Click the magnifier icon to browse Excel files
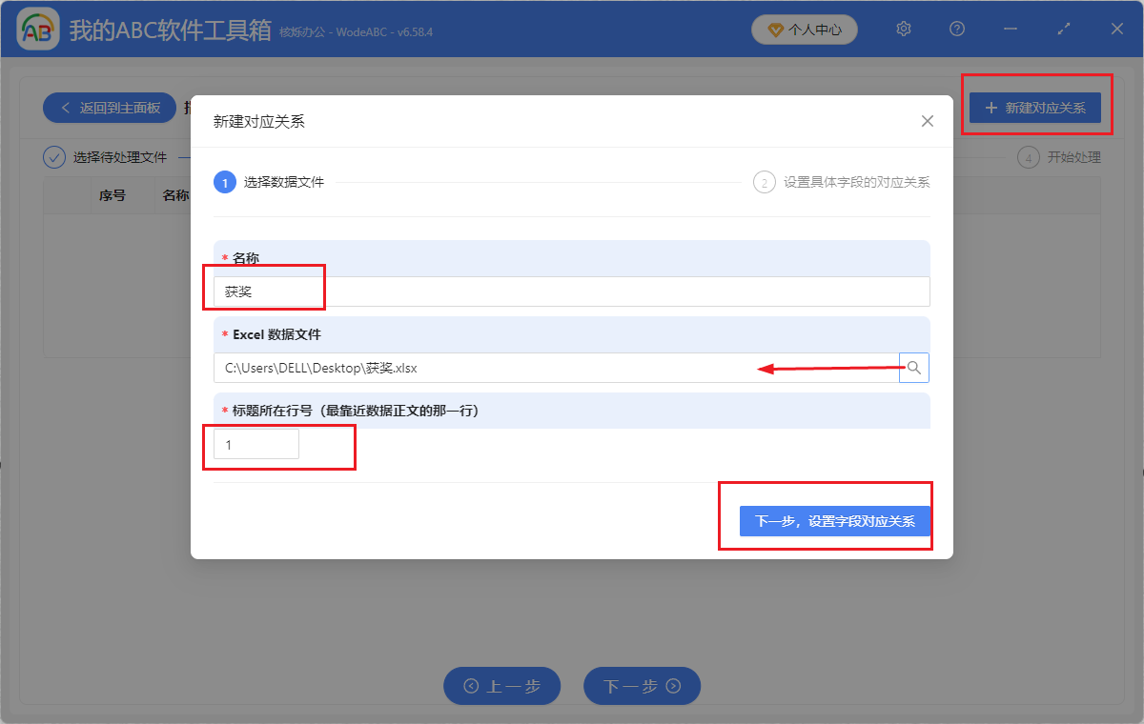The width and height of the screenshot is (1144, 724). [x=913, y=368]
